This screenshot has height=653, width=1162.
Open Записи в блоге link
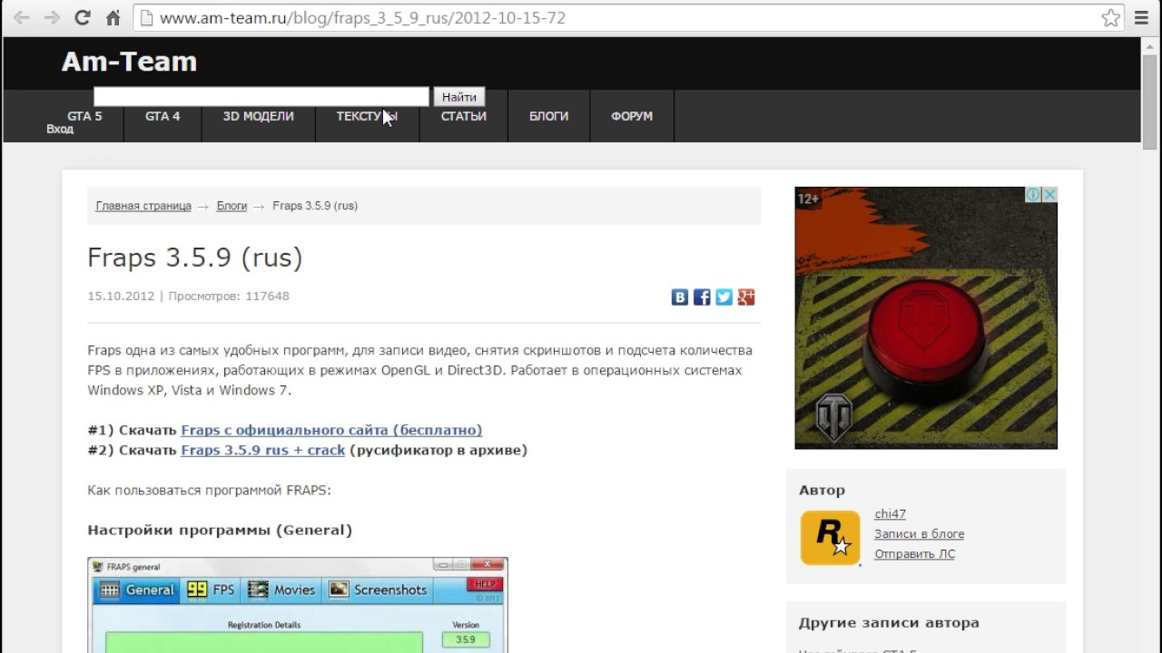pyautogui.click(x=919, y=534)
